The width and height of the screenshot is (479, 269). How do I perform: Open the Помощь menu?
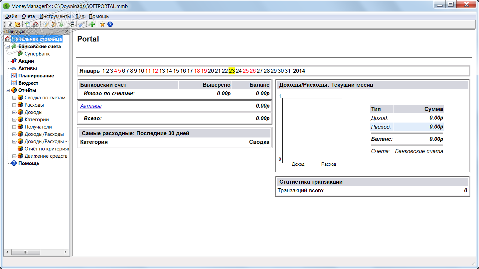tap(99, 16)
